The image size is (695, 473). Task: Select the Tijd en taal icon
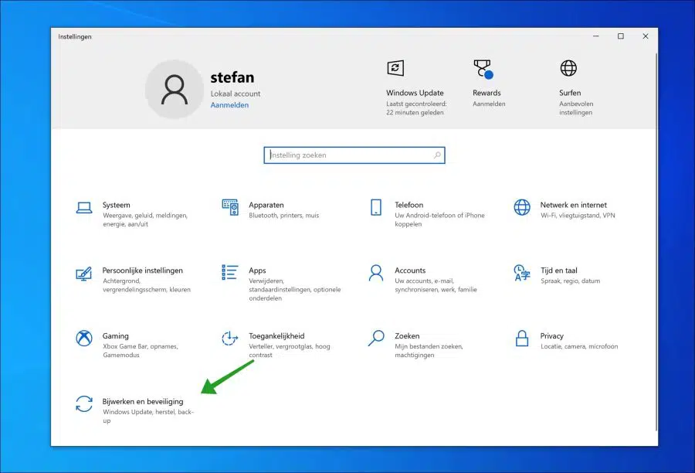(522, 273)
